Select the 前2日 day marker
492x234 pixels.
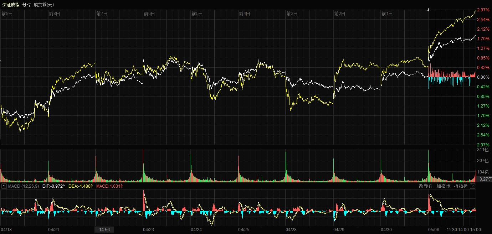click(x=340, y=14)
